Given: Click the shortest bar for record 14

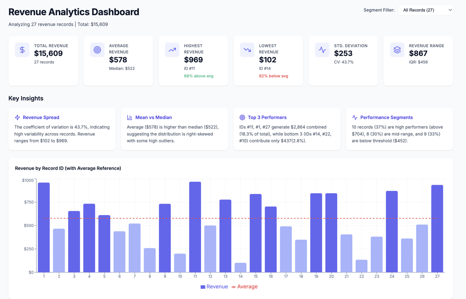Looking at the screenshot, I should coord(240,267).
